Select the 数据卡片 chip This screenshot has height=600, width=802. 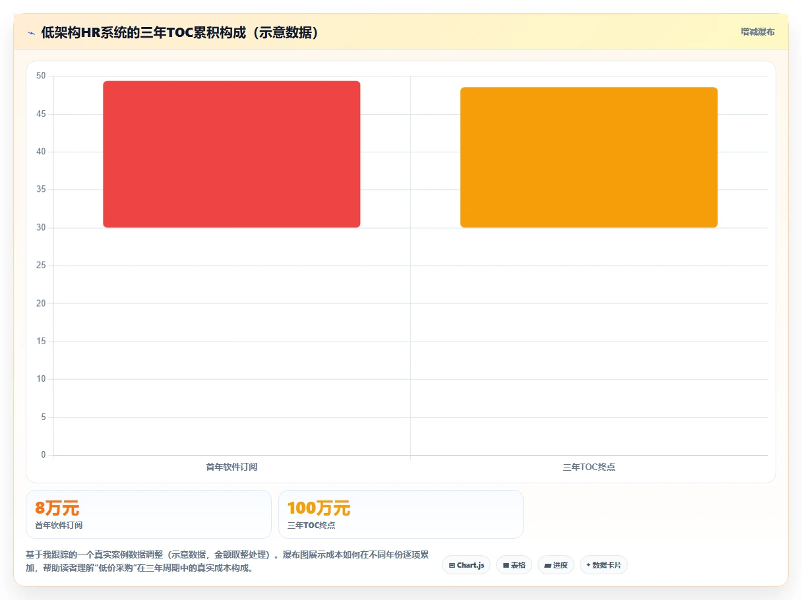(603, 565)
